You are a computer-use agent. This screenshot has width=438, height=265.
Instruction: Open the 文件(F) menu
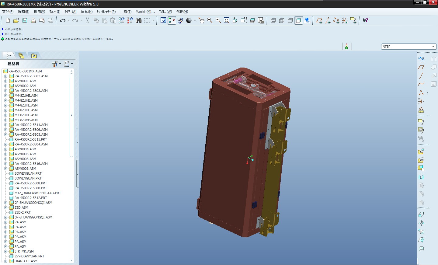[8, 12]
